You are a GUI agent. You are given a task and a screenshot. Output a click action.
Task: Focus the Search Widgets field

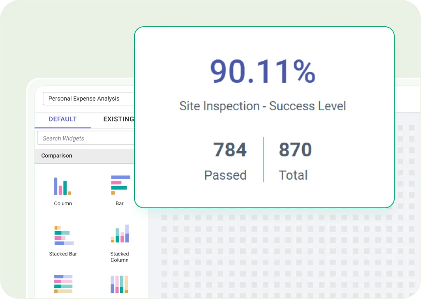coord(86,138)
